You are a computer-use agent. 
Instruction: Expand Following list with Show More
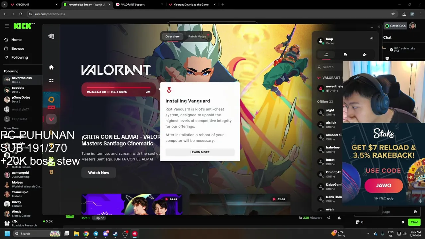point(11,128)
